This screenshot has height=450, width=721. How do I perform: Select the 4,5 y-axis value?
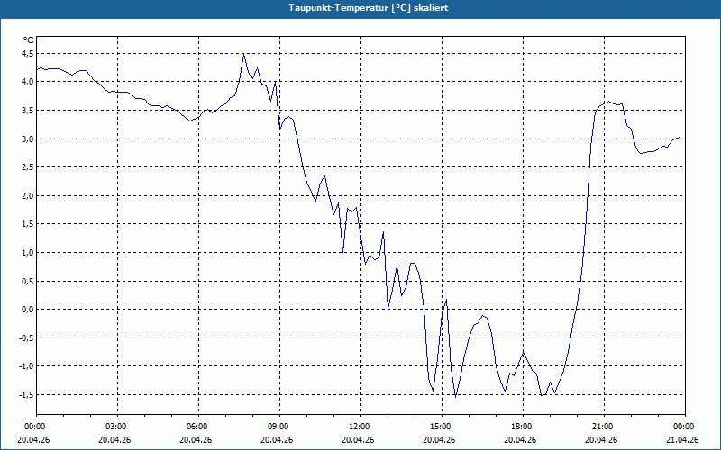coord(27,53)
